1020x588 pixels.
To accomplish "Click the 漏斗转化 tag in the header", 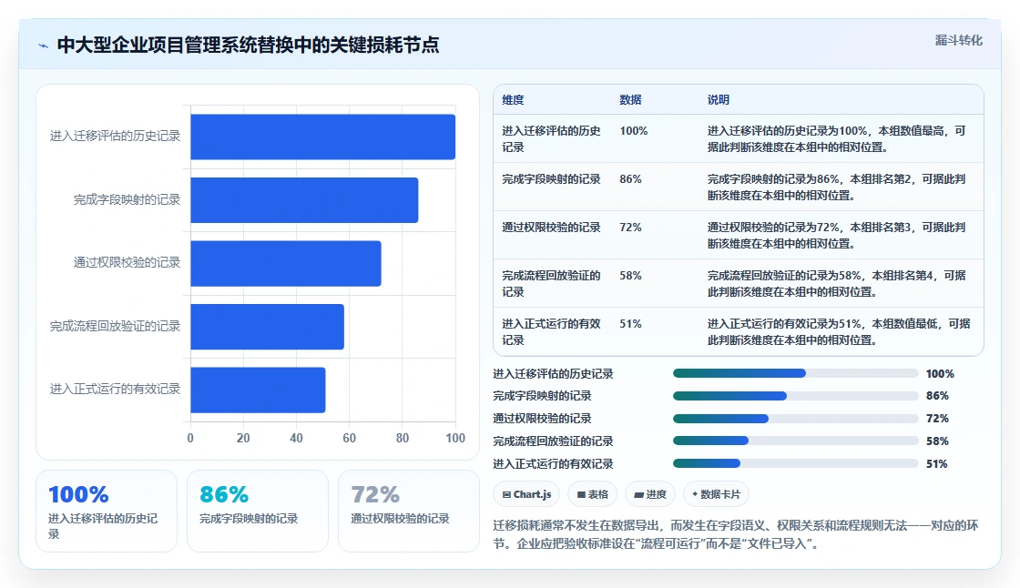I will tap(958, 40).
